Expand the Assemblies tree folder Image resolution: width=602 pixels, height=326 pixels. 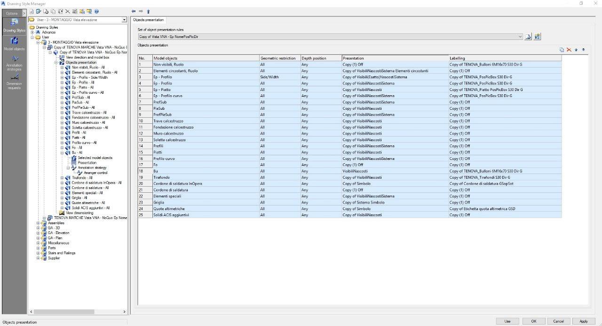pyautogui.click(x=39, y=223)
